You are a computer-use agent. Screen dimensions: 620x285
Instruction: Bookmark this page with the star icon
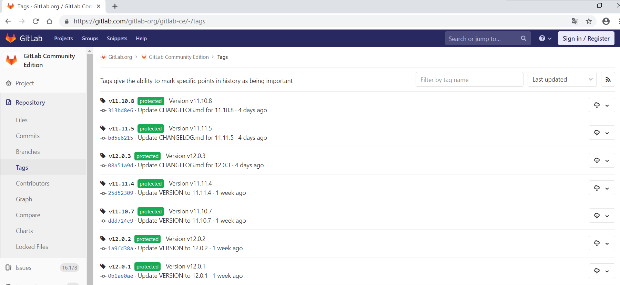pyautogui.click(x=589, y=21)
